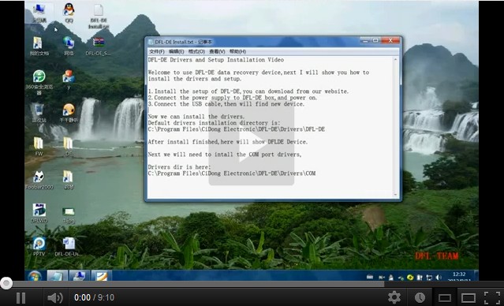Viewport: 504px width, 306px height.
Task: Select the DFL-DE_S... archive icon
Action: point(99,46)
